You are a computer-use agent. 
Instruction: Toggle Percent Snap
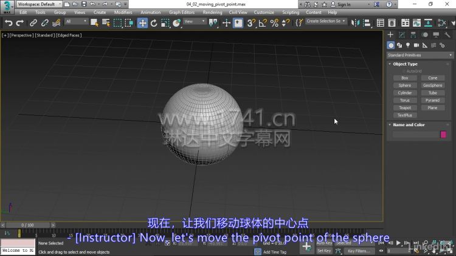274,23
